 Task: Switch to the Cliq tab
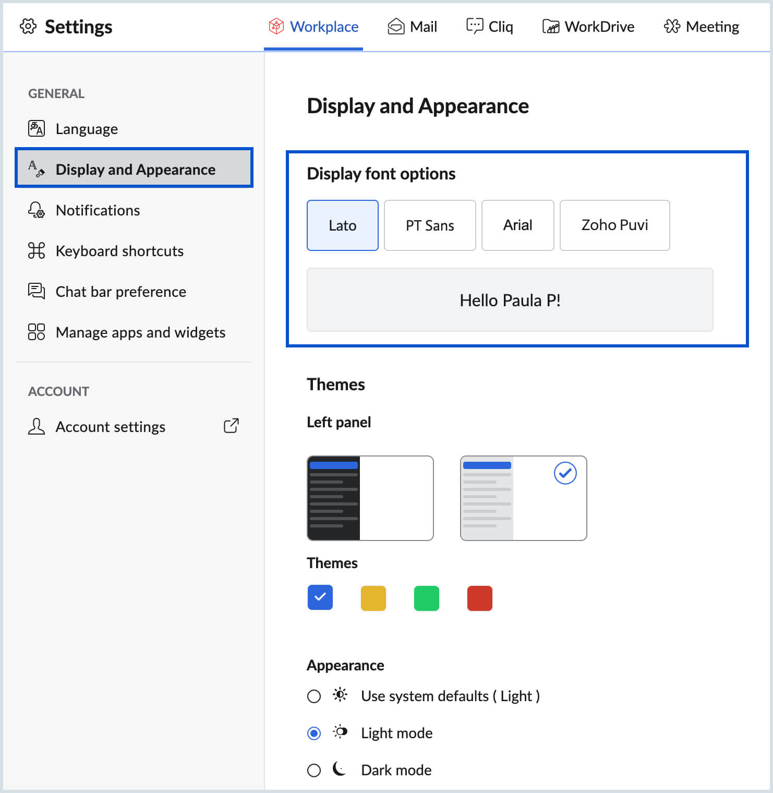pos(489,27)
